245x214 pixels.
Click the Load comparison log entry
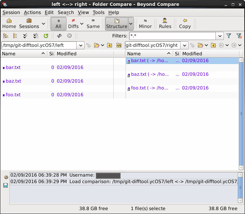(x=124, y=182)
